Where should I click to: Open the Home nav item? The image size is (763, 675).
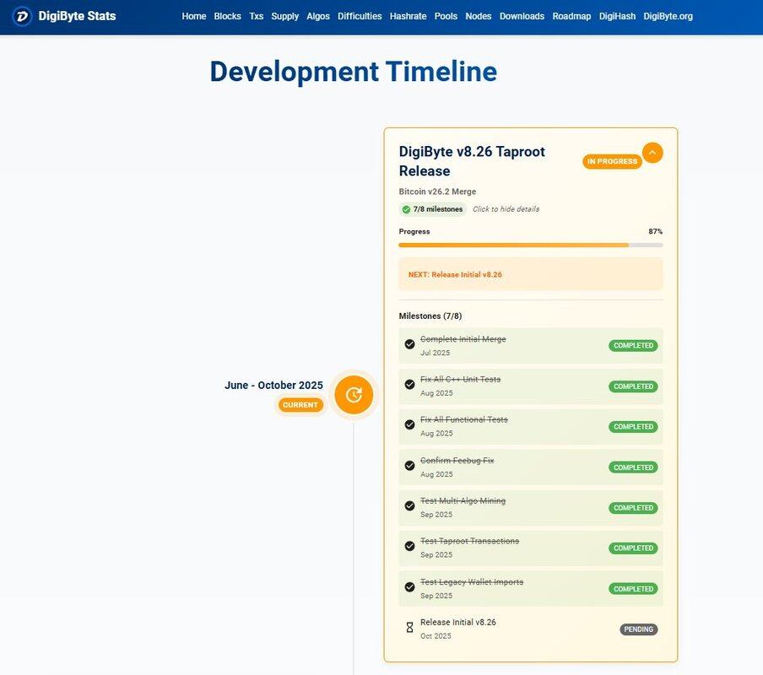click(x=194, y=16)
